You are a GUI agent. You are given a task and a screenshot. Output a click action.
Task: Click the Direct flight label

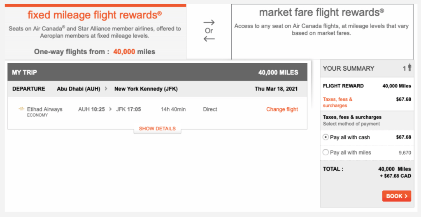(x=210, y=109)
